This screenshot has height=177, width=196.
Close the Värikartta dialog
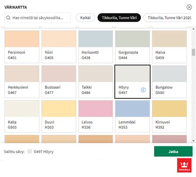(x=189, y=7)
